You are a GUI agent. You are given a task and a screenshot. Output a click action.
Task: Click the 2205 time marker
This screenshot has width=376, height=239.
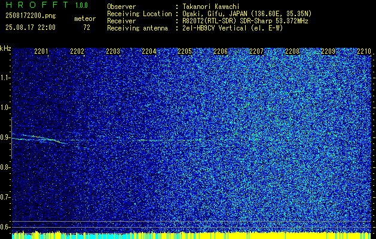click(185, 51)
